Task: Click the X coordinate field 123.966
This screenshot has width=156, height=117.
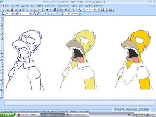Action: click(x=67, y=13)
